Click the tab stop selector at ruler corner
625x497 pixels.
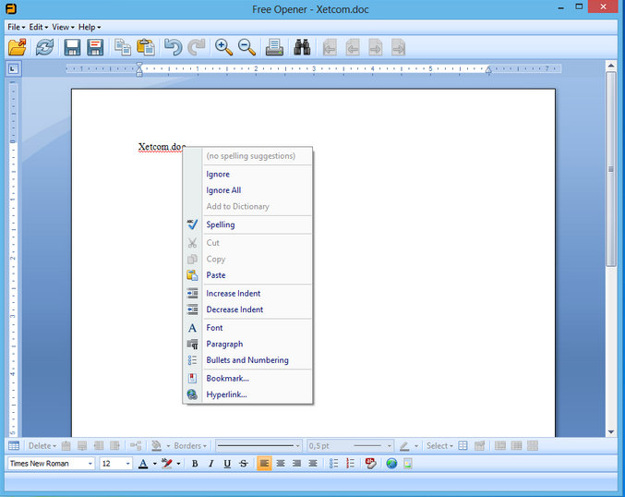pos(13,69)
